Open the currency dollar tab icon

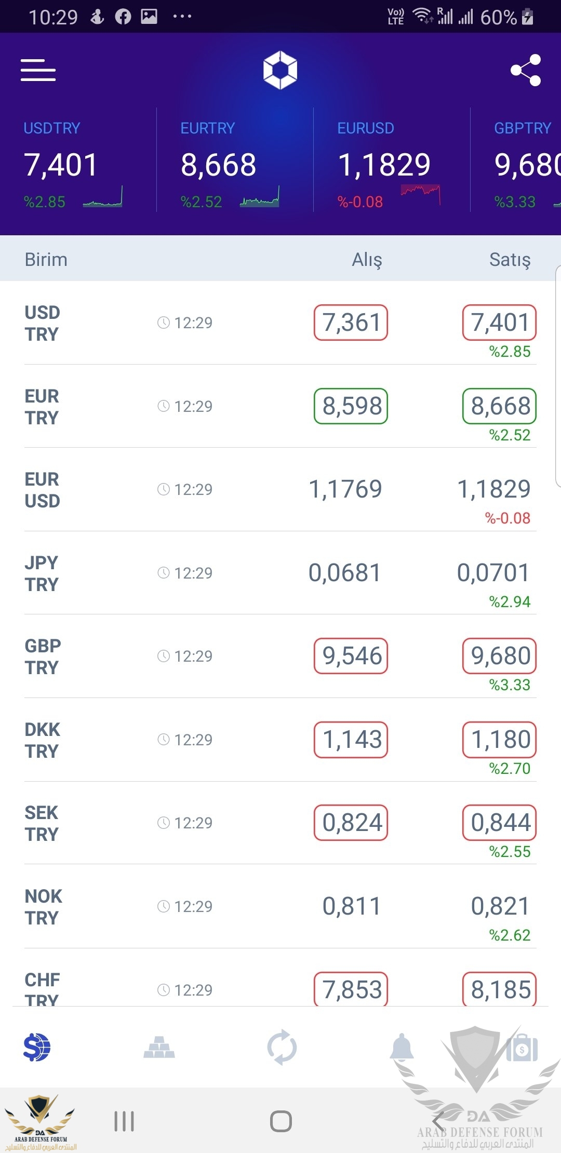coord(37,1047)
